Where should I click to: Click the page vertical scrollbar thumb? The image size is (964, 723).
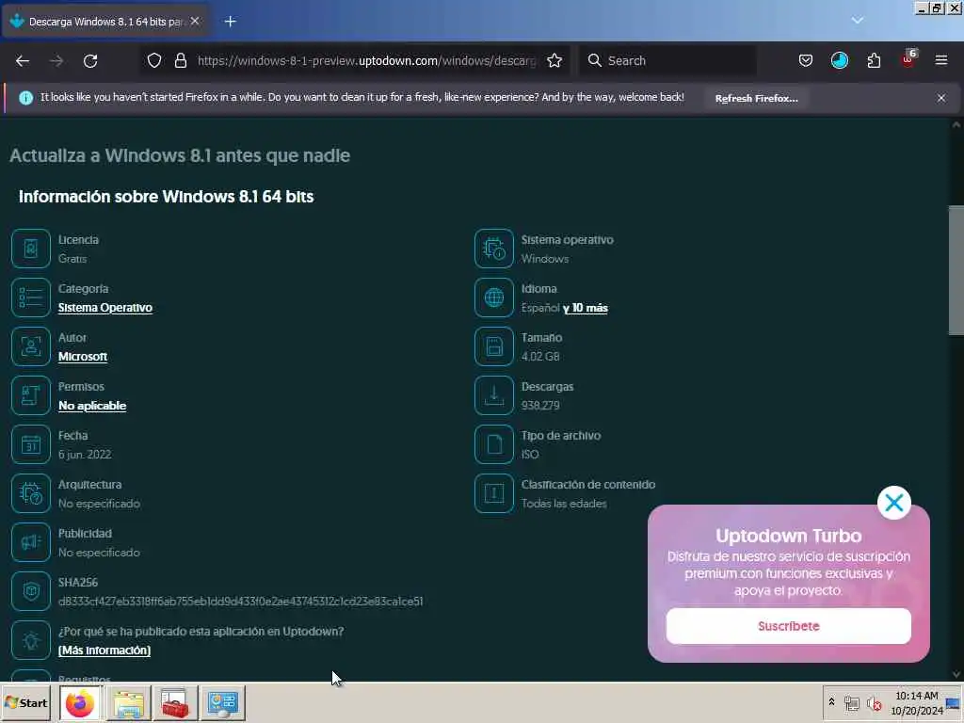[956, 270]
